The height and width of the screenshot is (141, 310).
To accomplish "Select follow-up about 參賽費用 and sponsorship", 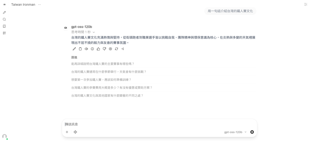I will click(x=164, y=88).
